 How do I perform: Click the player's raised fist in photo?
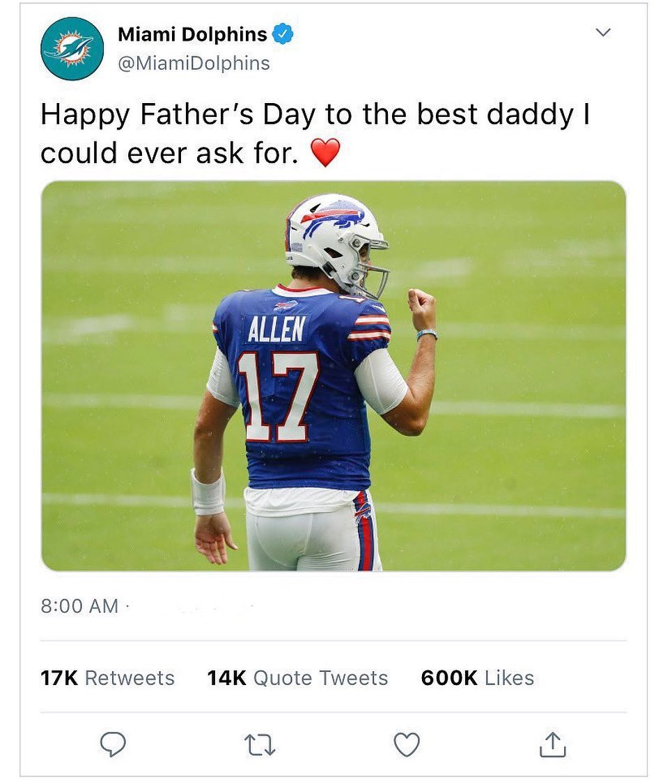click(x=422, y=309)
